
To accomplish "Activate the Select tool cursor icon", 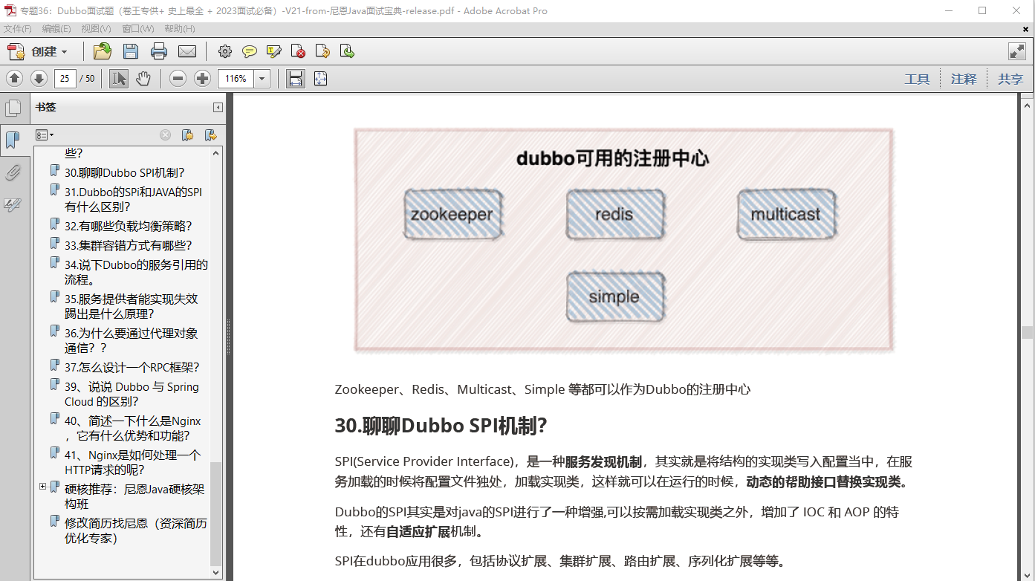I will tap(119, 78).
